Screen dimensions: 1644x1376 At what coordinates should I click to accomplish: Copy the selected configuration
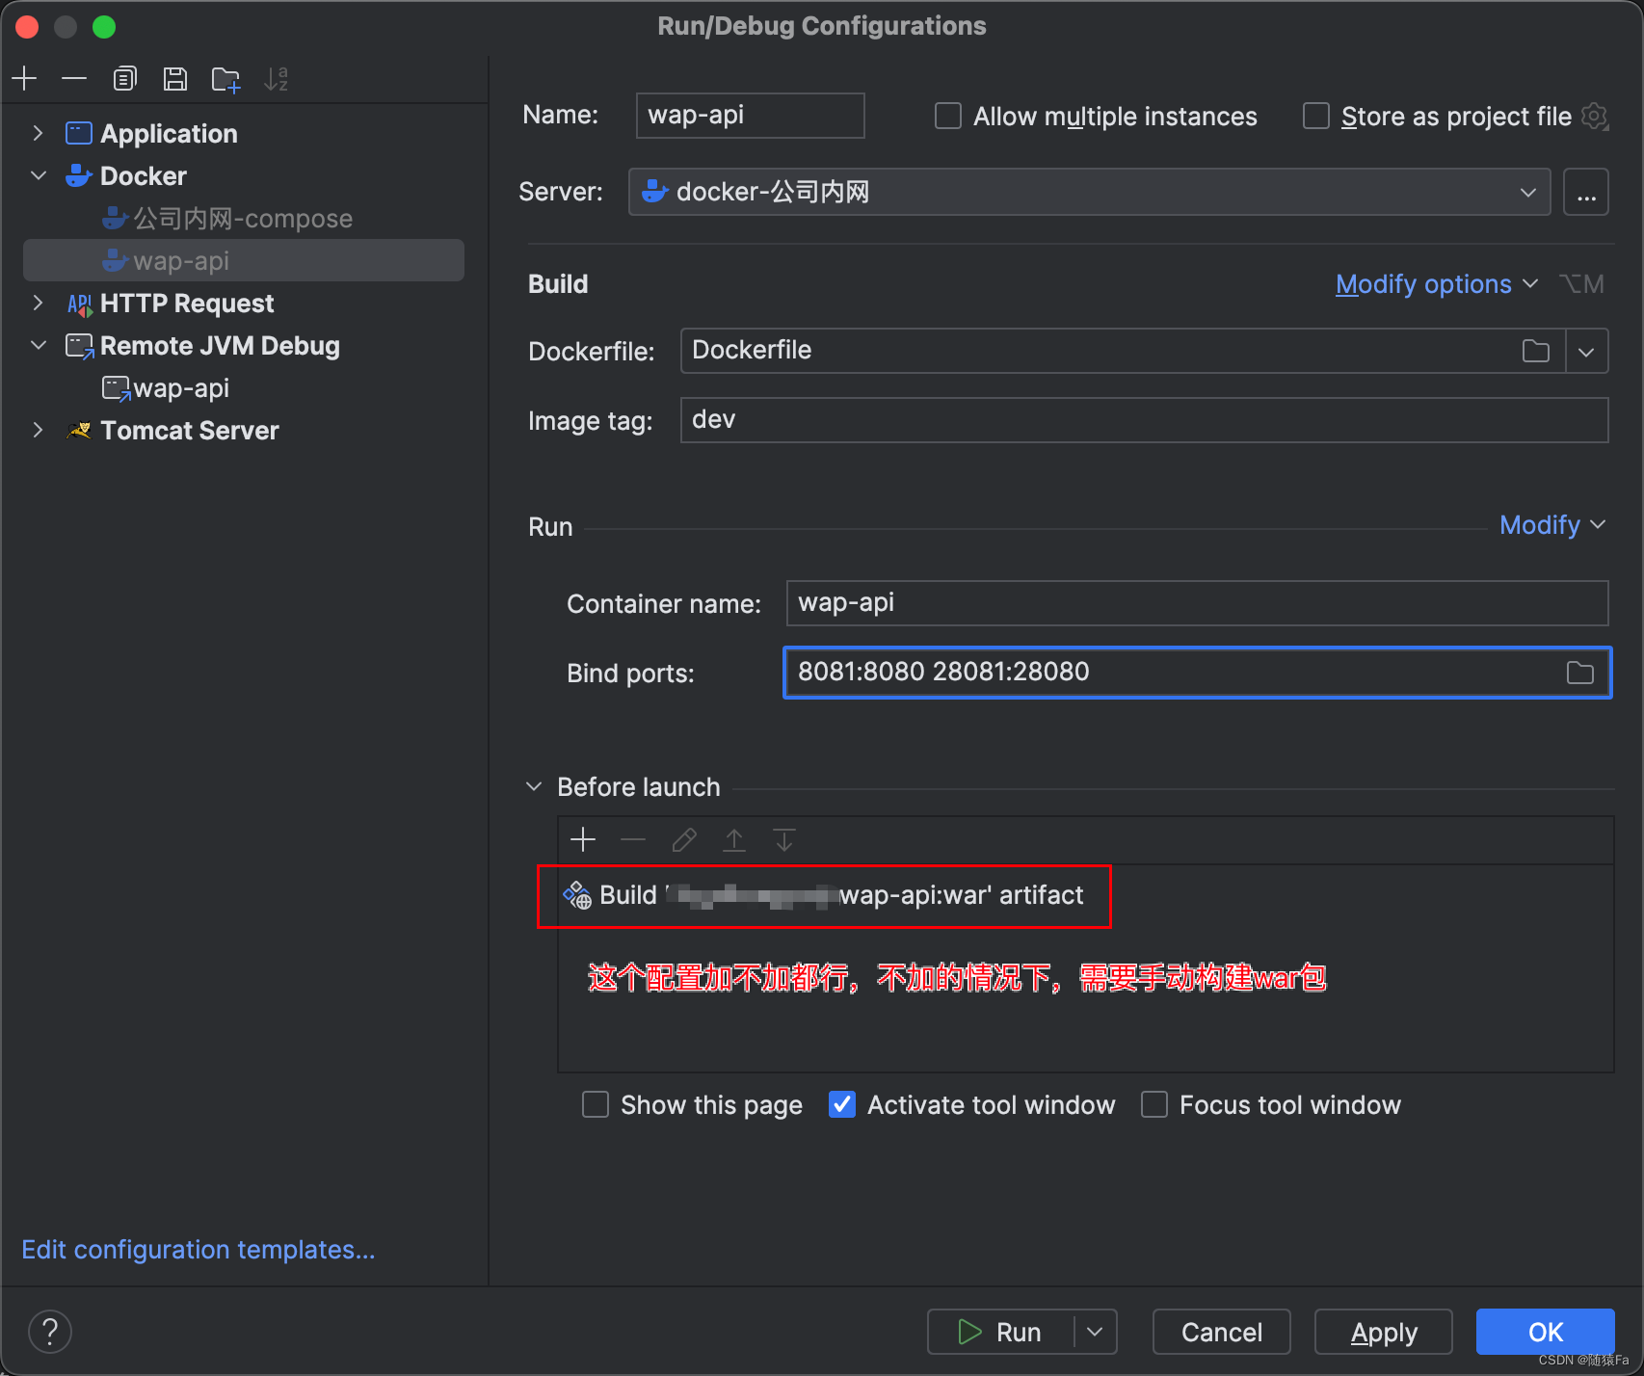tap(124, 78)
